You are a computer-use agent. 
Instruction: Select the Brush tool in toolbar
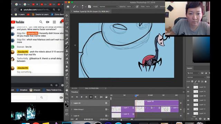click(x=67, y=47)
